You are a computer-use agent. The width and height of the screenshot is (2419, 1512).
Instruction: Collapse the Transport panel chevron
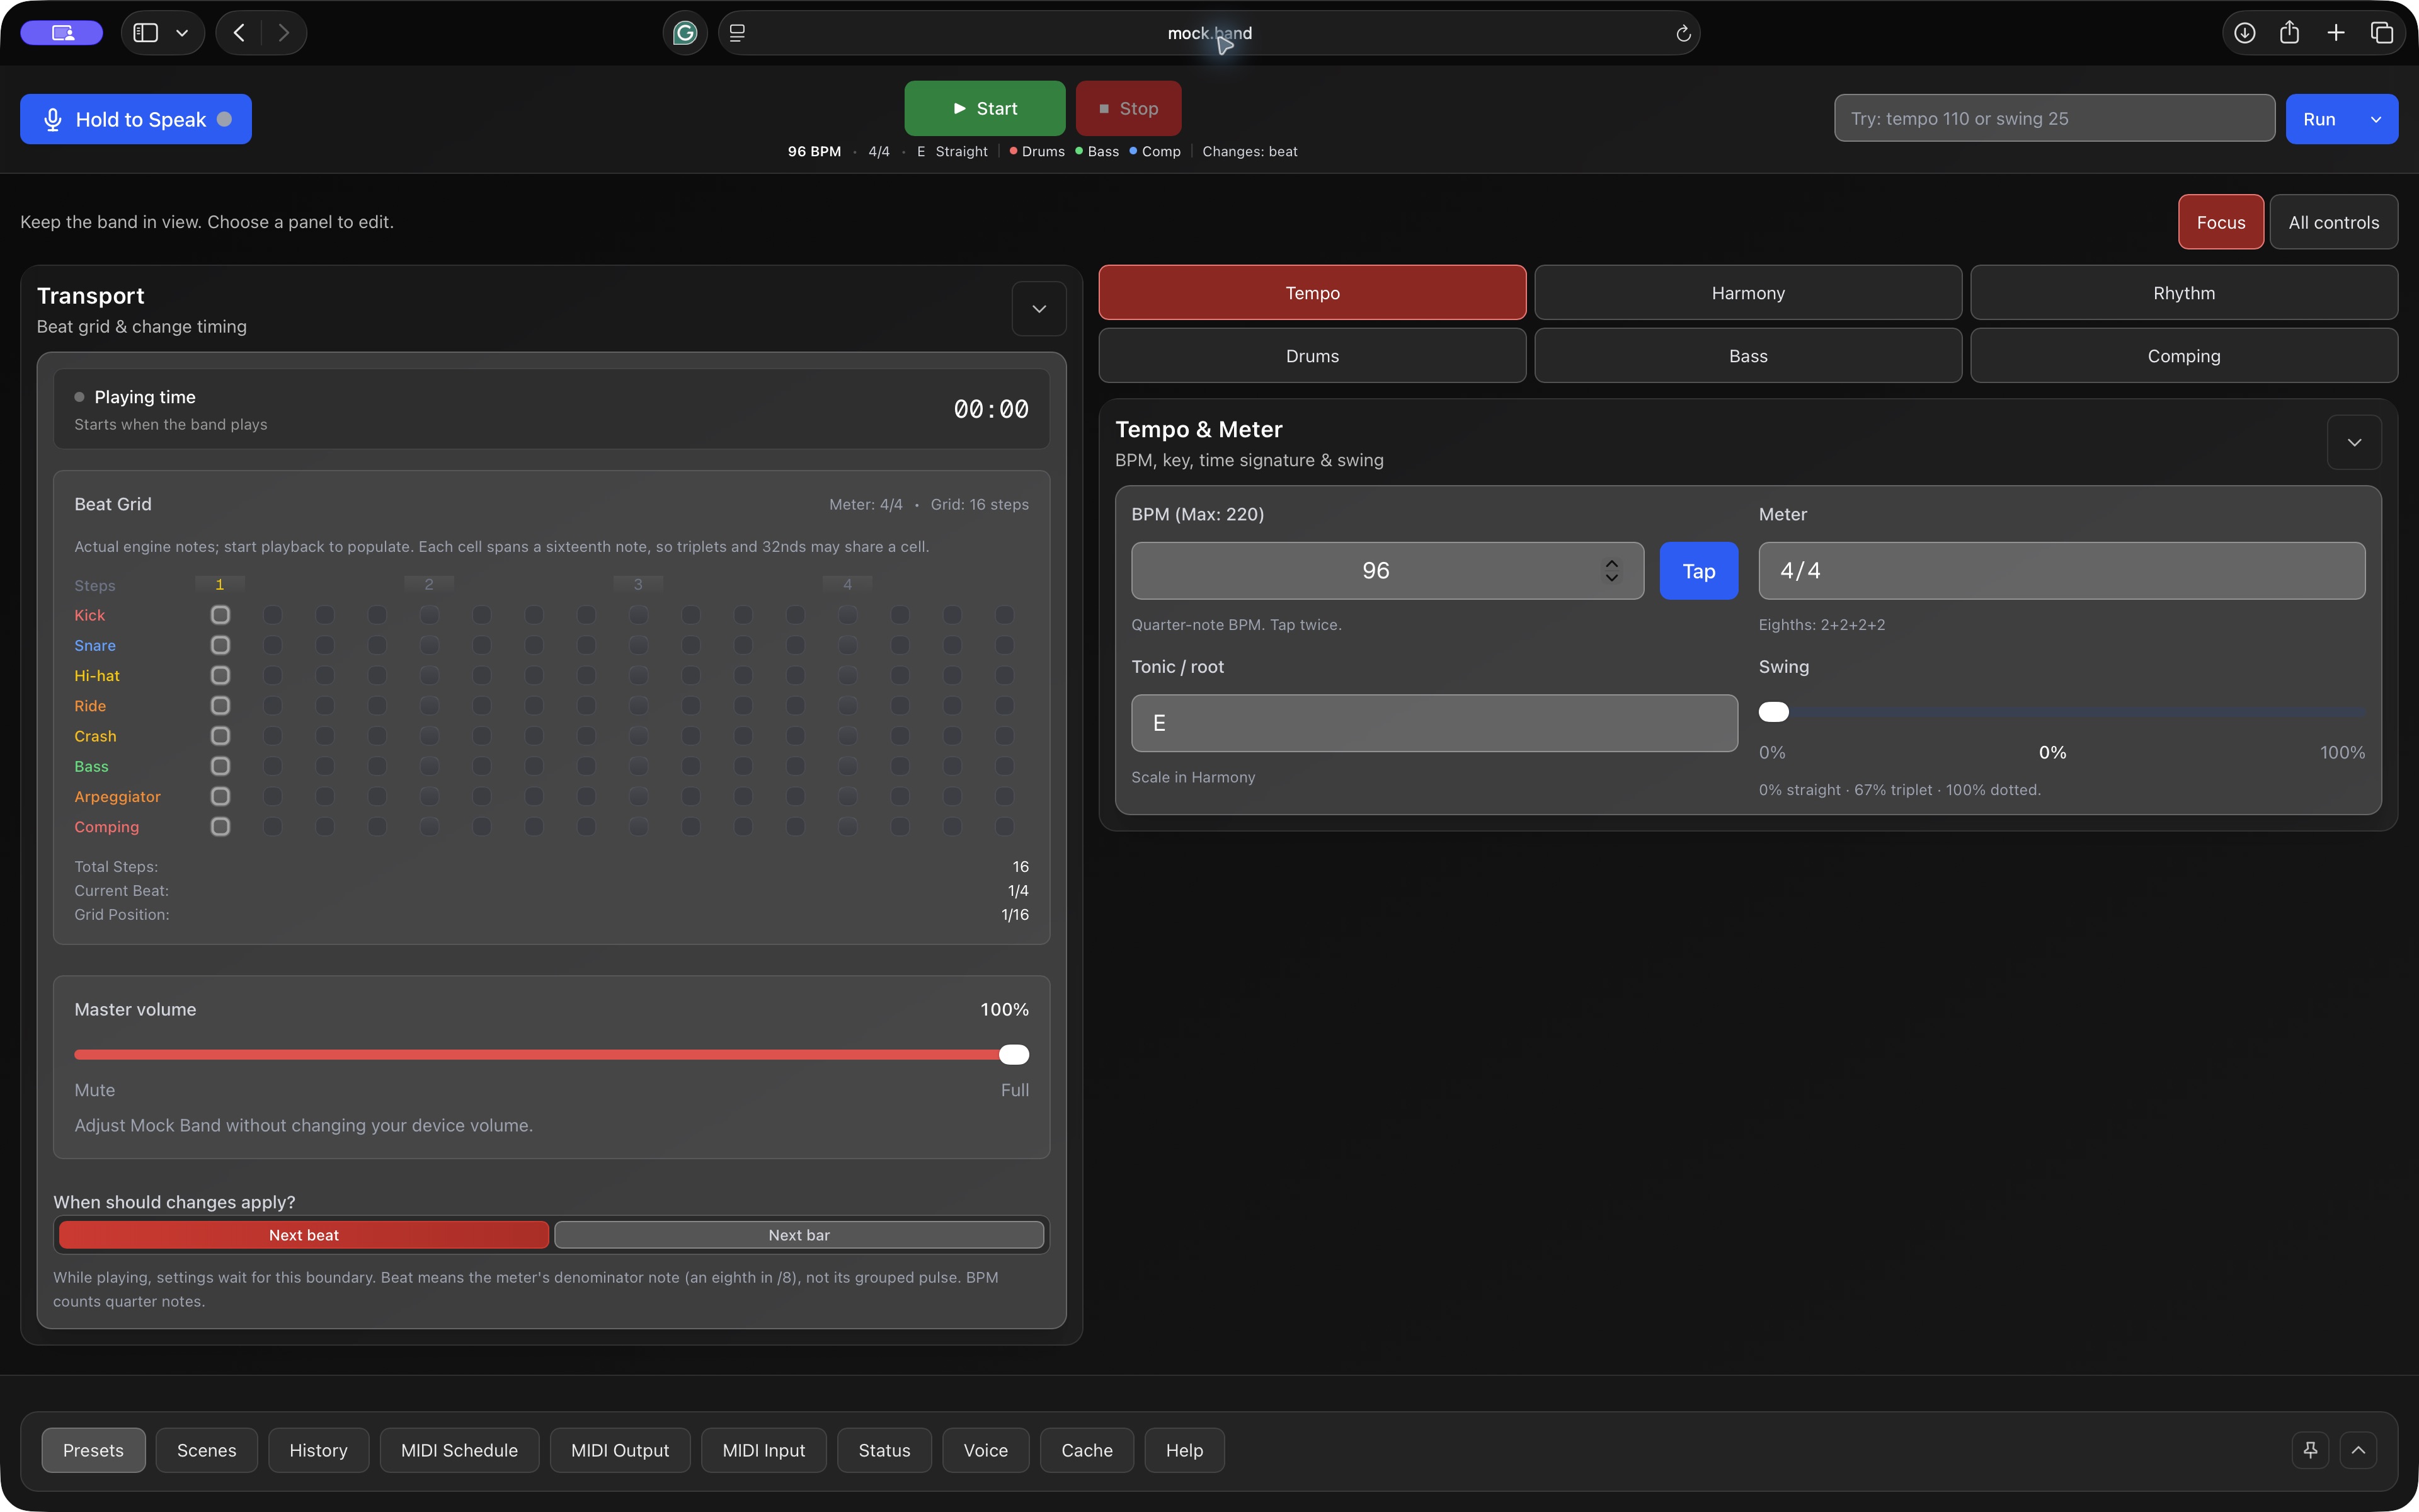click(x=1039, y=309)
